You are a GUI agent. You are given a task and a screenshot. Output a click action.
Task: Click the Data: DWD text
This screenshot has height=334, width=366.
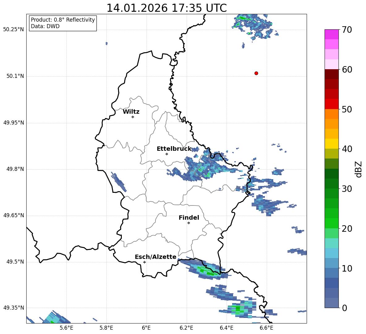(x=45, y=26)
